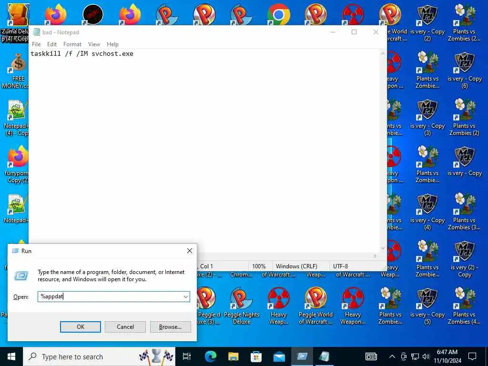
Task: Click 'UTF-8' in Notepad status bar
Action: (x=340, y=266)
